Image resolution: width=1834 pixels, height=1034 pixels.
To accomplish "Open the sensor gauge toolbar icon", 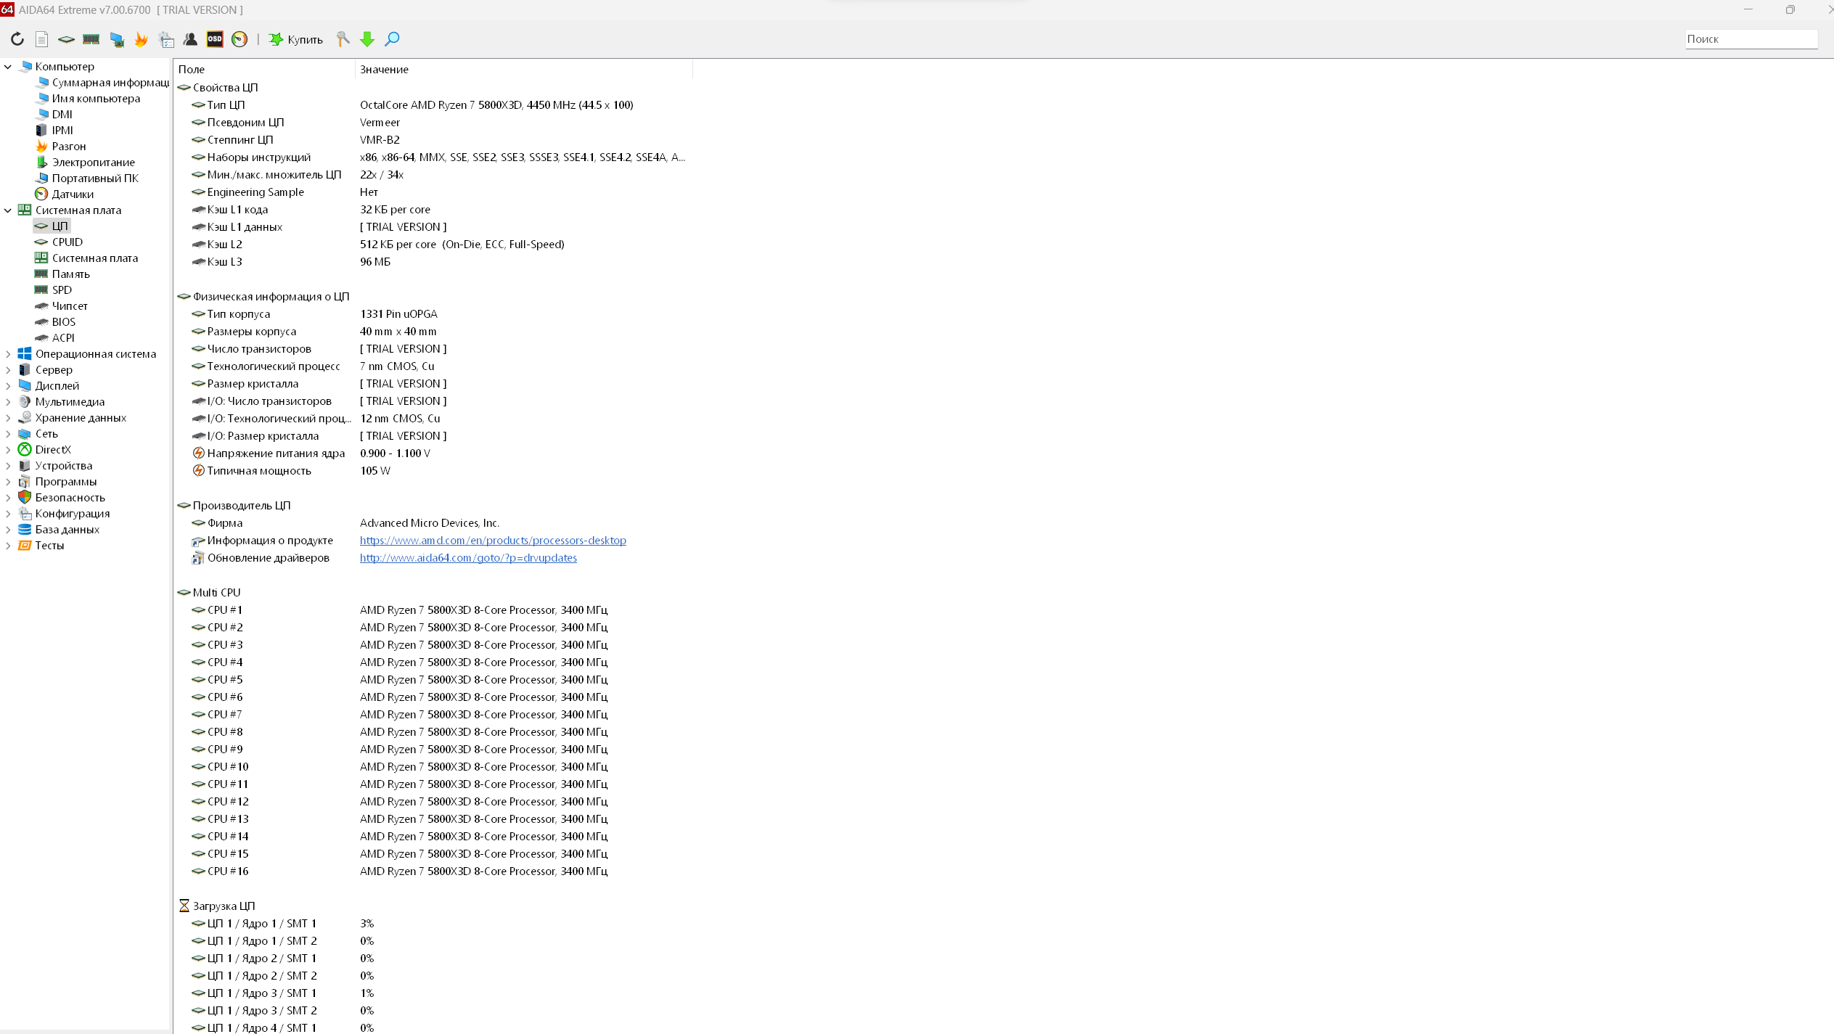I will pyautogui.click(x=240, y=39).
